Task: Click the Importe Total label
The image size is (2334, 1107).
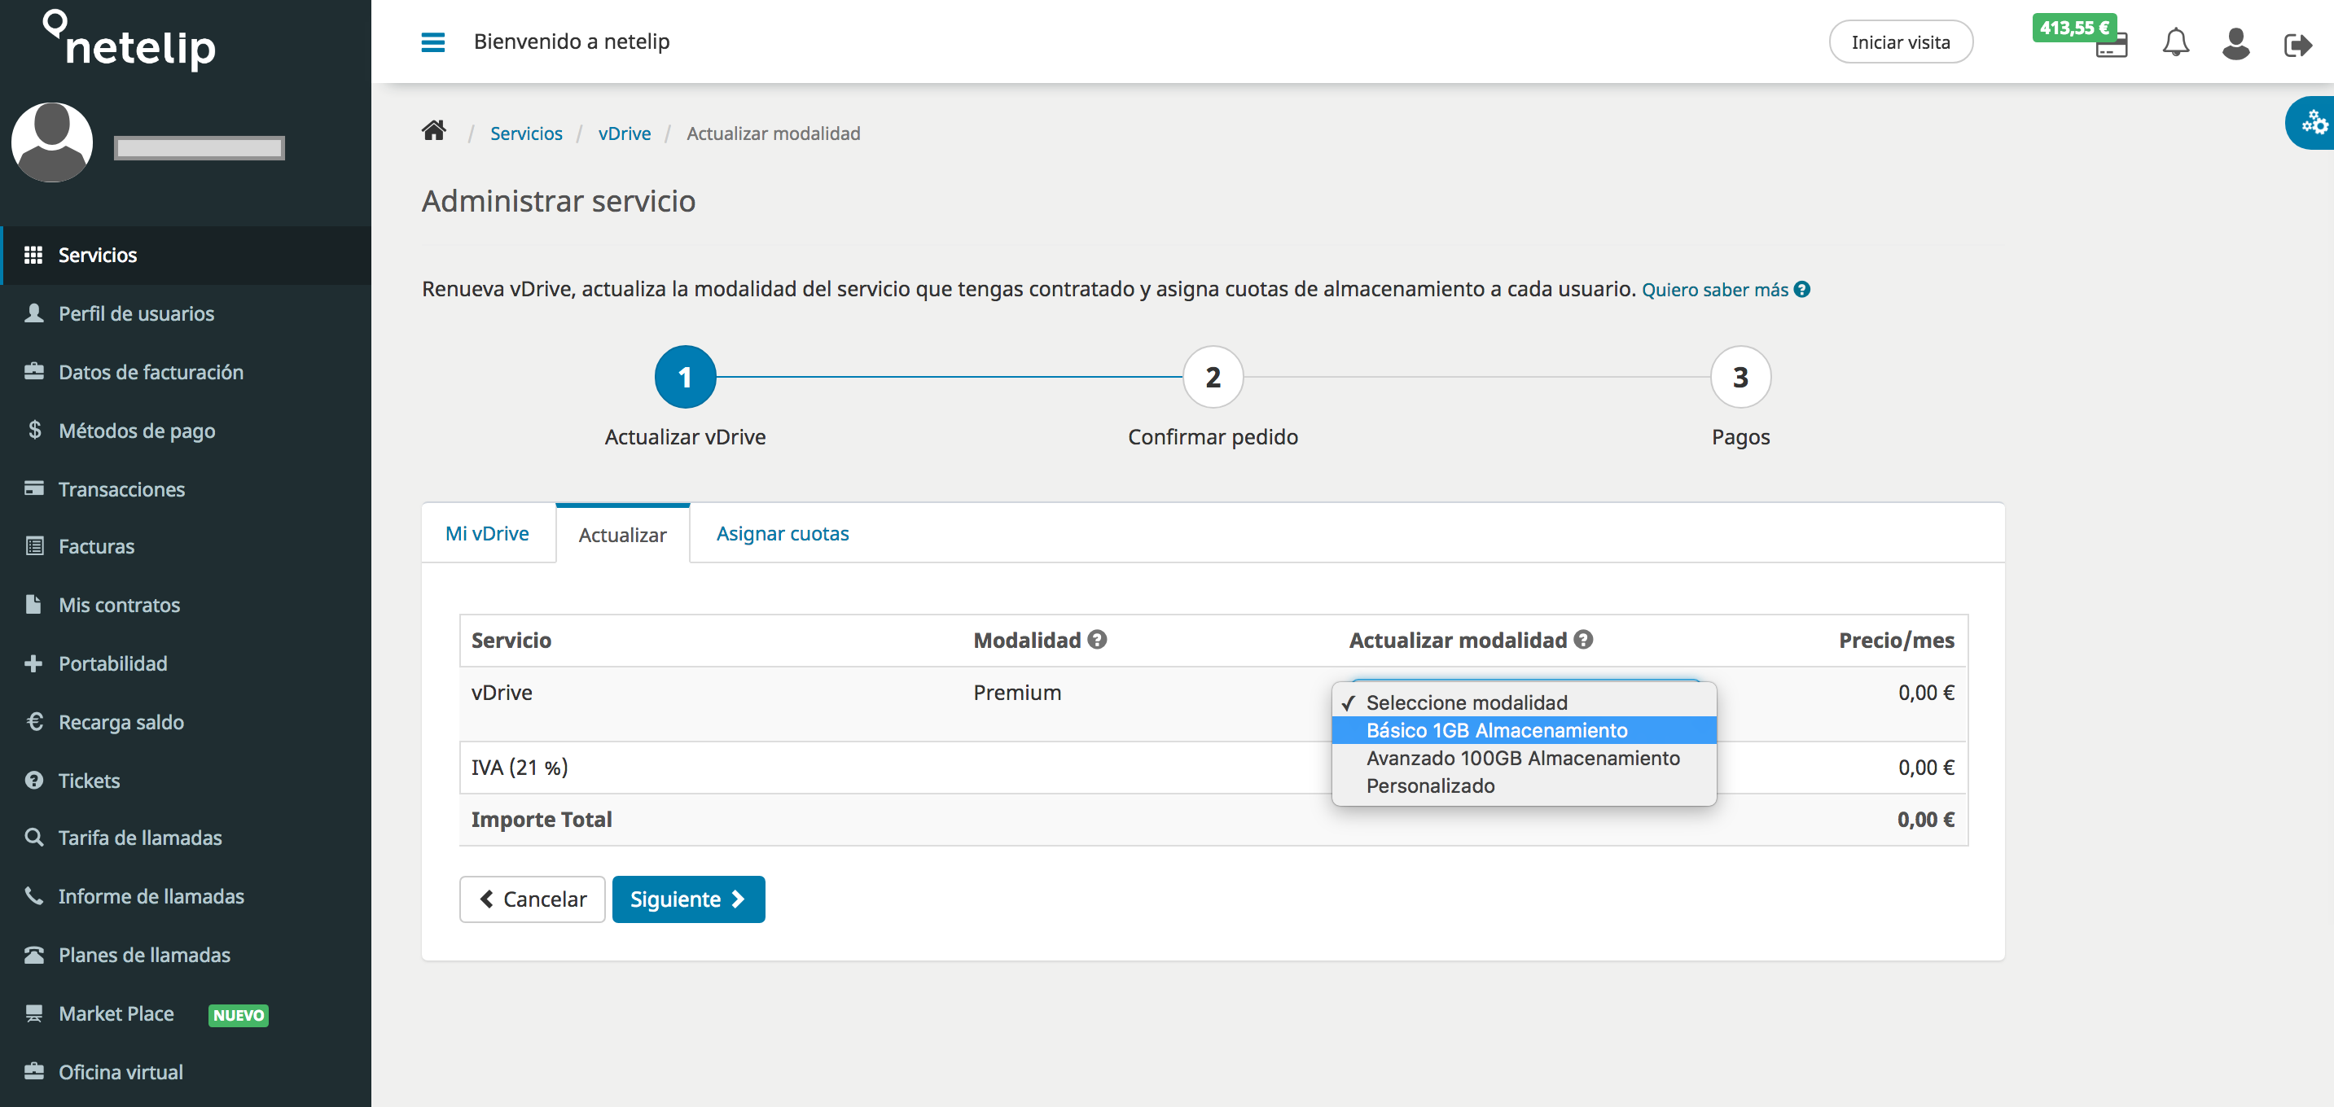Action: tap(541, 819)
